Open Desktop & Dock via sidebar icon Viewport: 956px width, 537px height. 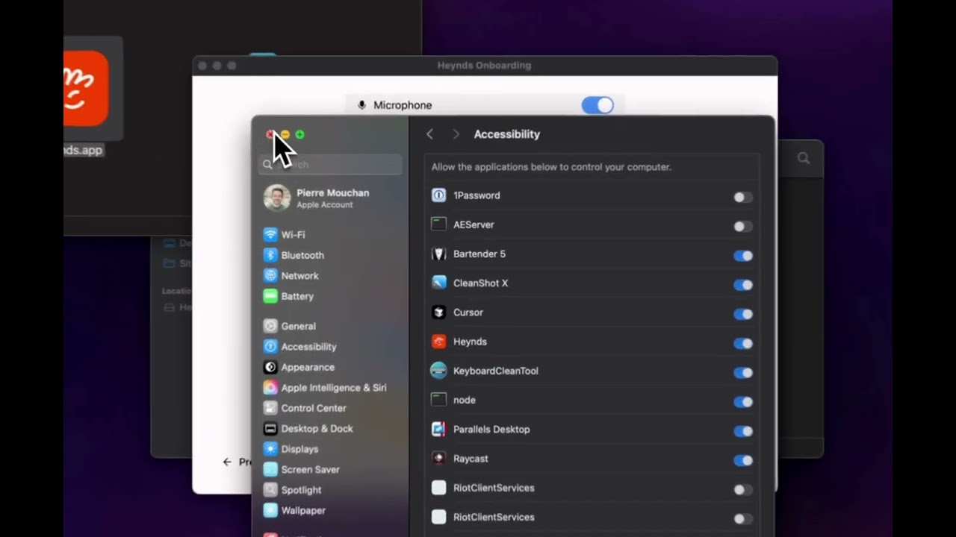click(x=270, y=429)
